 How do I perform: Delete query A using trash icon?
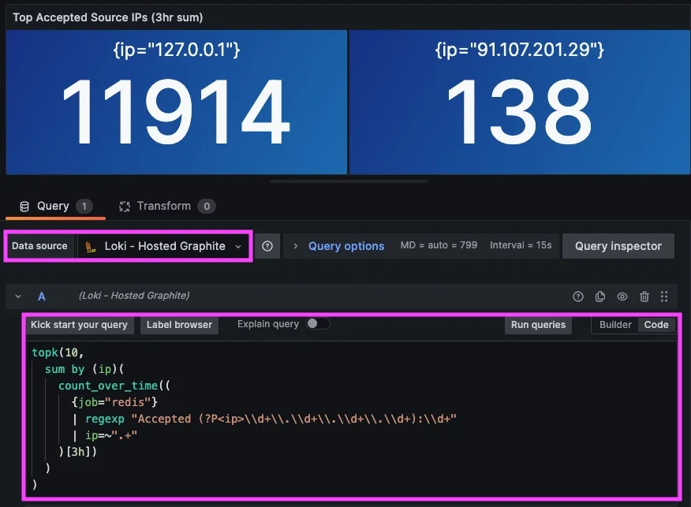click(x=644, y=296)
